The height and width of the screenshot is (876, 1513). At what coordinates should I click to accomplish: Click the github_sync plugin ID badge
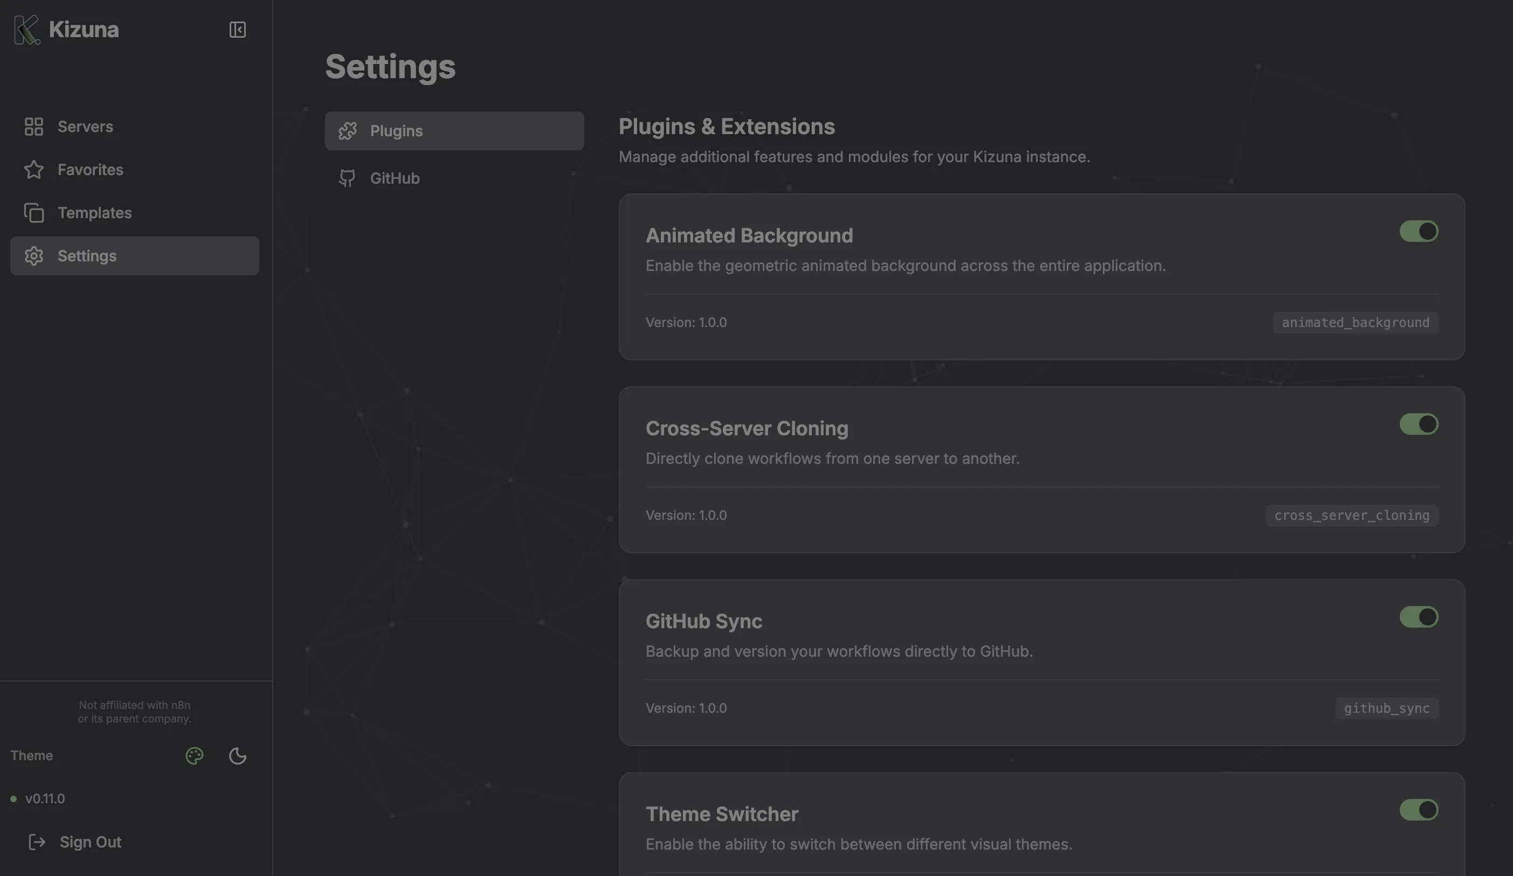(x=1387, y=708)
